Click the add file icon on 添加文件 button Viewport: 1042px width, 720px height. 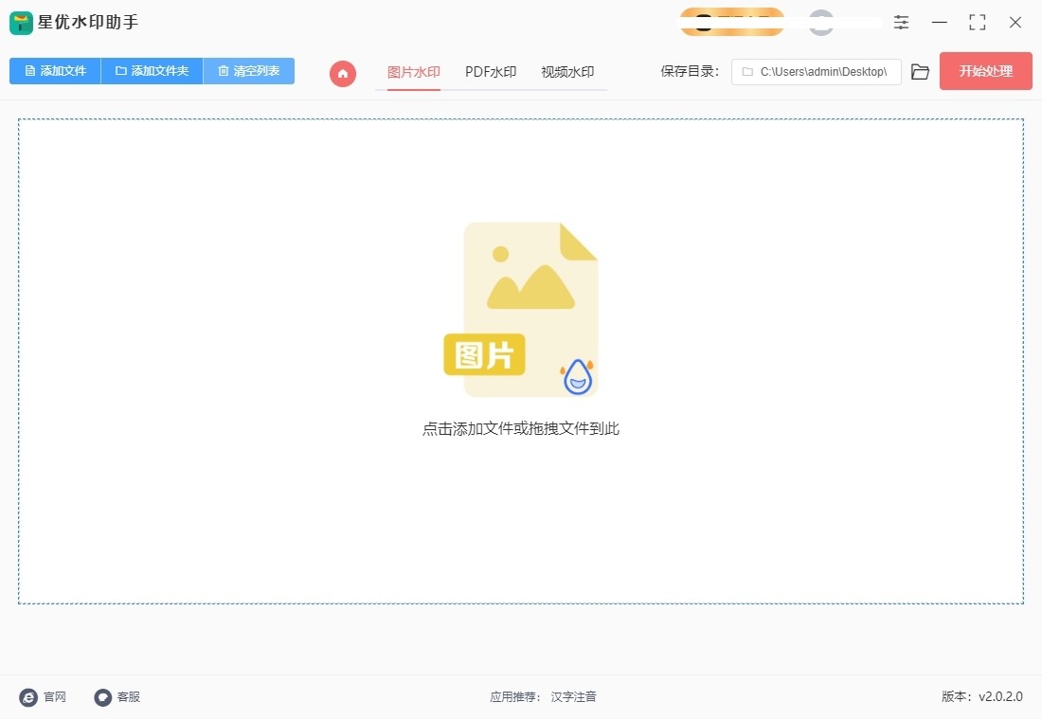coord(31,70)
